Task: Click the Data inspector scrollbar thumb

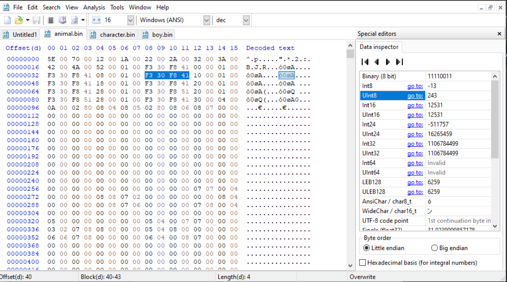Action: point(495,119)
